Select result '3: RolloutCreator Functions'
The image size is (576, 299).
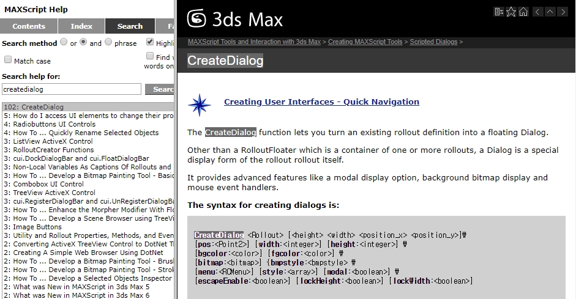88,150
